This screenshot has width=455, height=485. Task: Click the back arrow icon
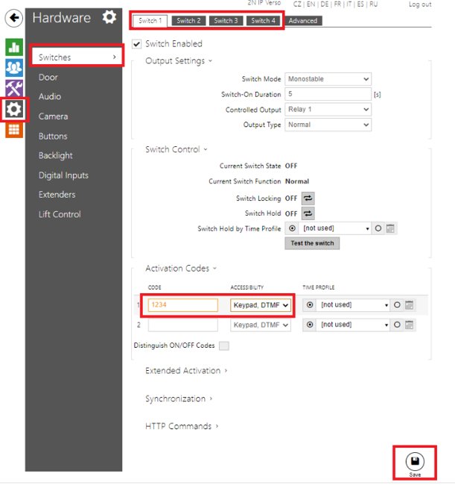14,18
